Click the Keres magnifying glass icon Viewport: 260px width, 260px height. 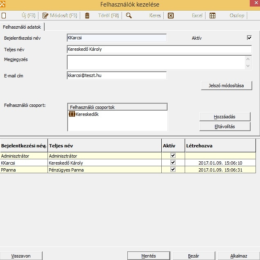tap(129, 16)
